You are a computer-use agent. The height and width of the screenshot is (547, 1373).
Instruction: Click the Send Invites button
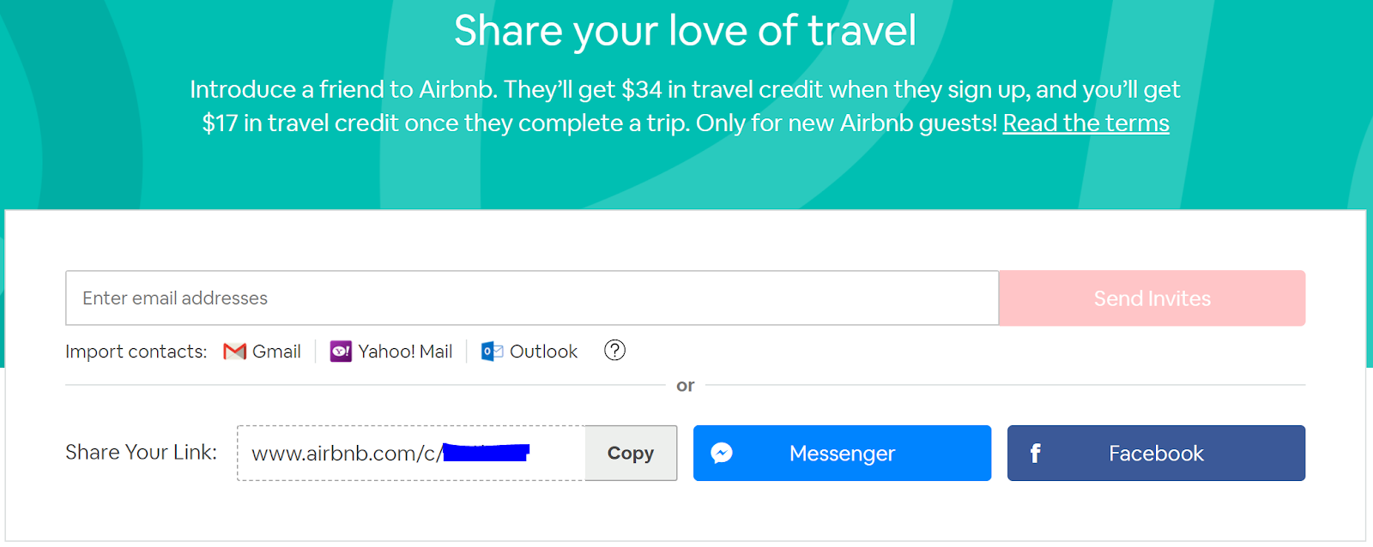click(x=1152, y=298)
